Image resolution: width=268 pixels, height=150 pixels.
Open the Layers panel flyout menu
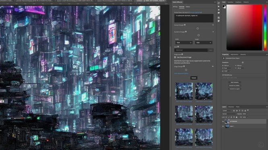click(267, 107)
